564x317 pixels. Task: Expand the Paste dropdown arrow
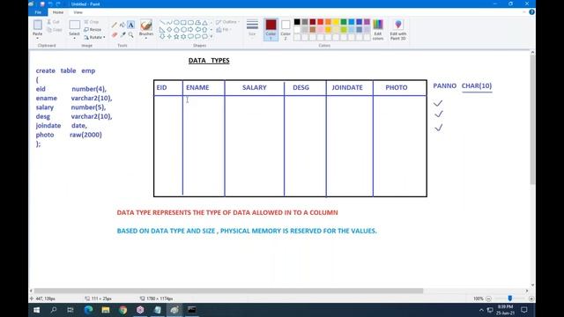pos(37,38)
